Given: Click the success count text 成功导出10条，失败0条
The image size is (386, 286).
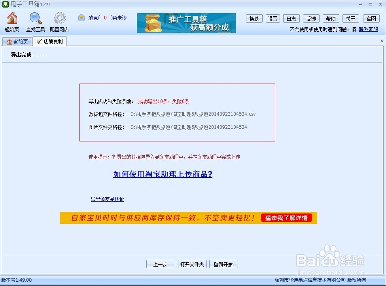Looking at the screenshot, I should 164,101.
